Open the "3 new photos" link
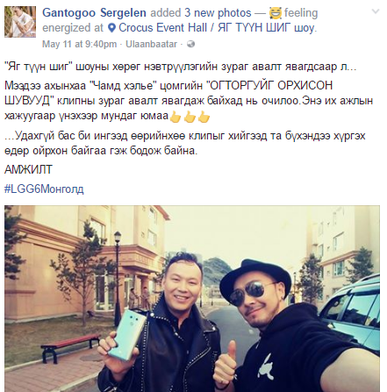 [x=218, y=13]
